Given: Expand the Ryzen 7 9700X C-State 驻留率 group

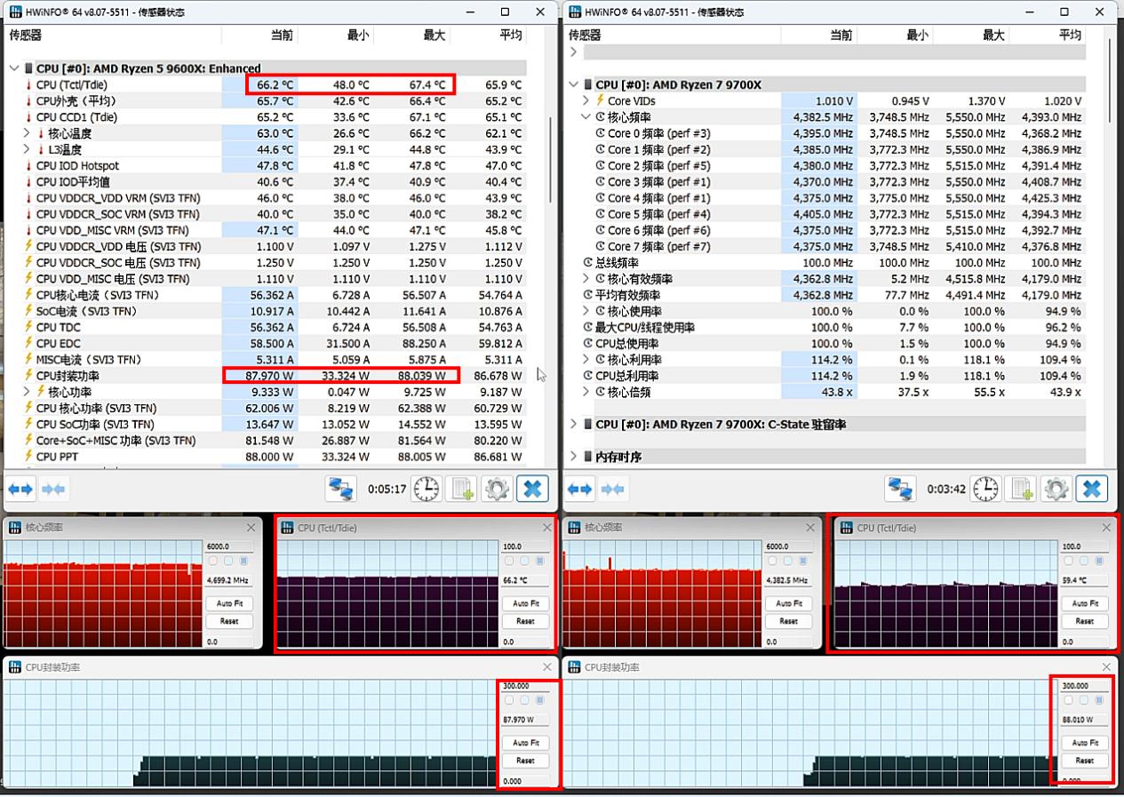Looking at the screenshot, I should [x=574, y=425].
